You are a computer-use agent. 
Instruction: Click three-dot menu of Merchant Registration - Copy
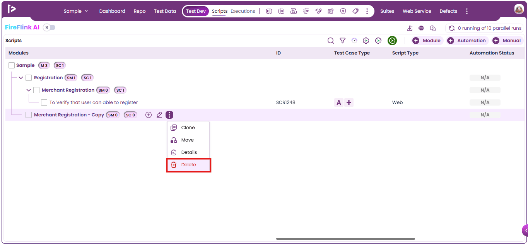(169, 115)
